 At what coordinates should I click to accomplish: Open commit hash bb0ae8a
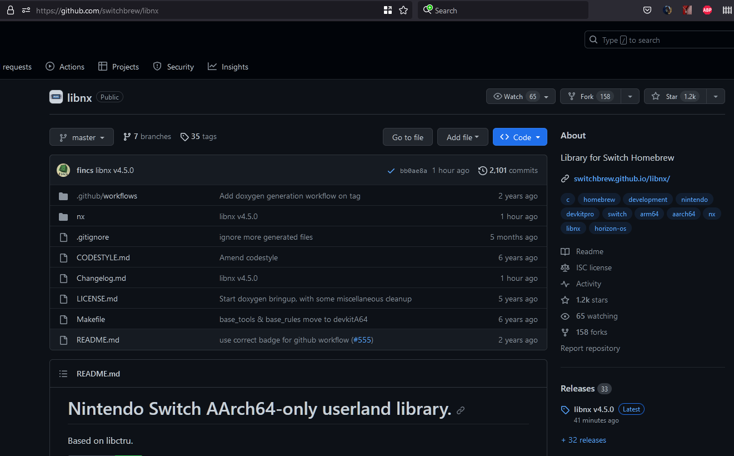coord(413,171)
